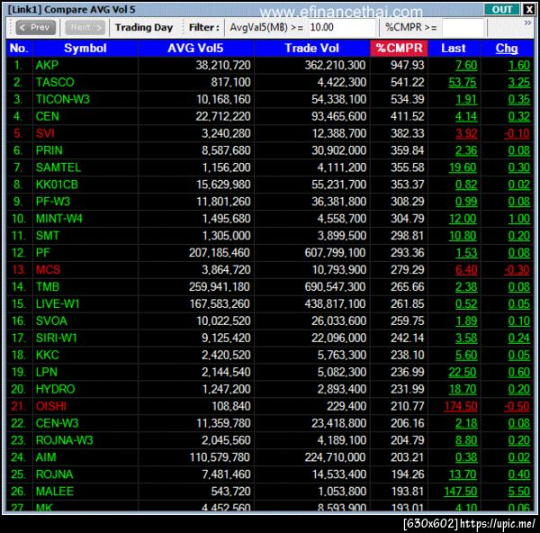This screenshot has width=540, height=533.
Task: Select the red SVI symbol
Action: 45,133
